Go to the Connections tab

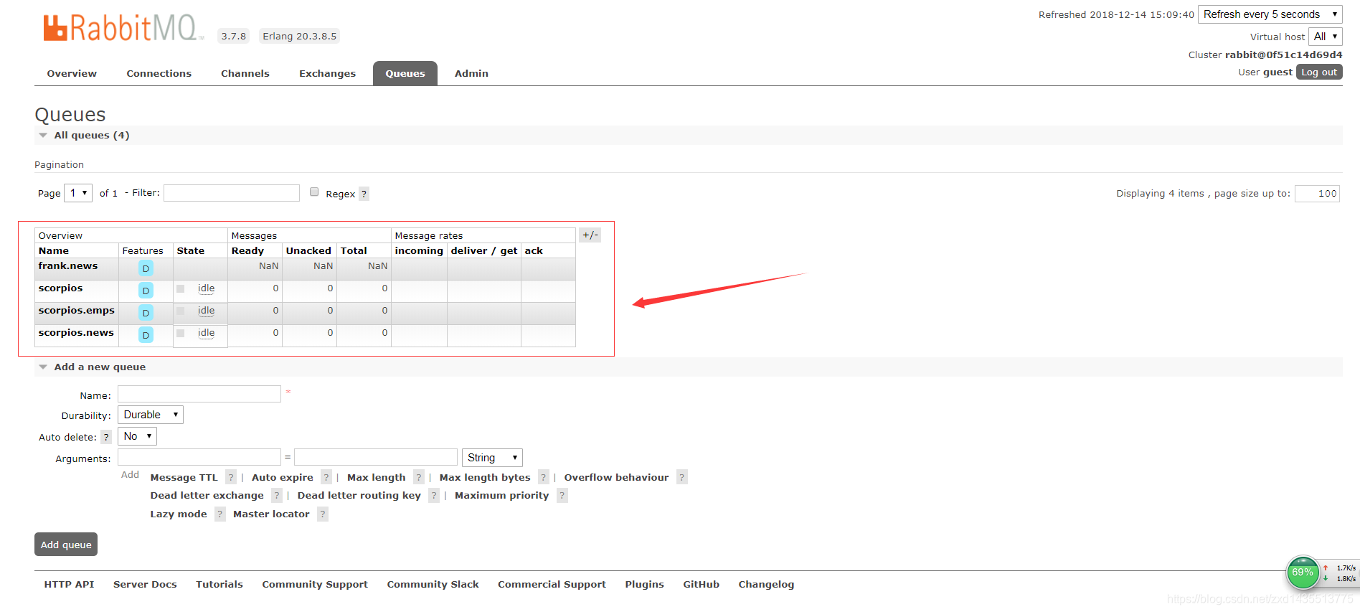159,73
